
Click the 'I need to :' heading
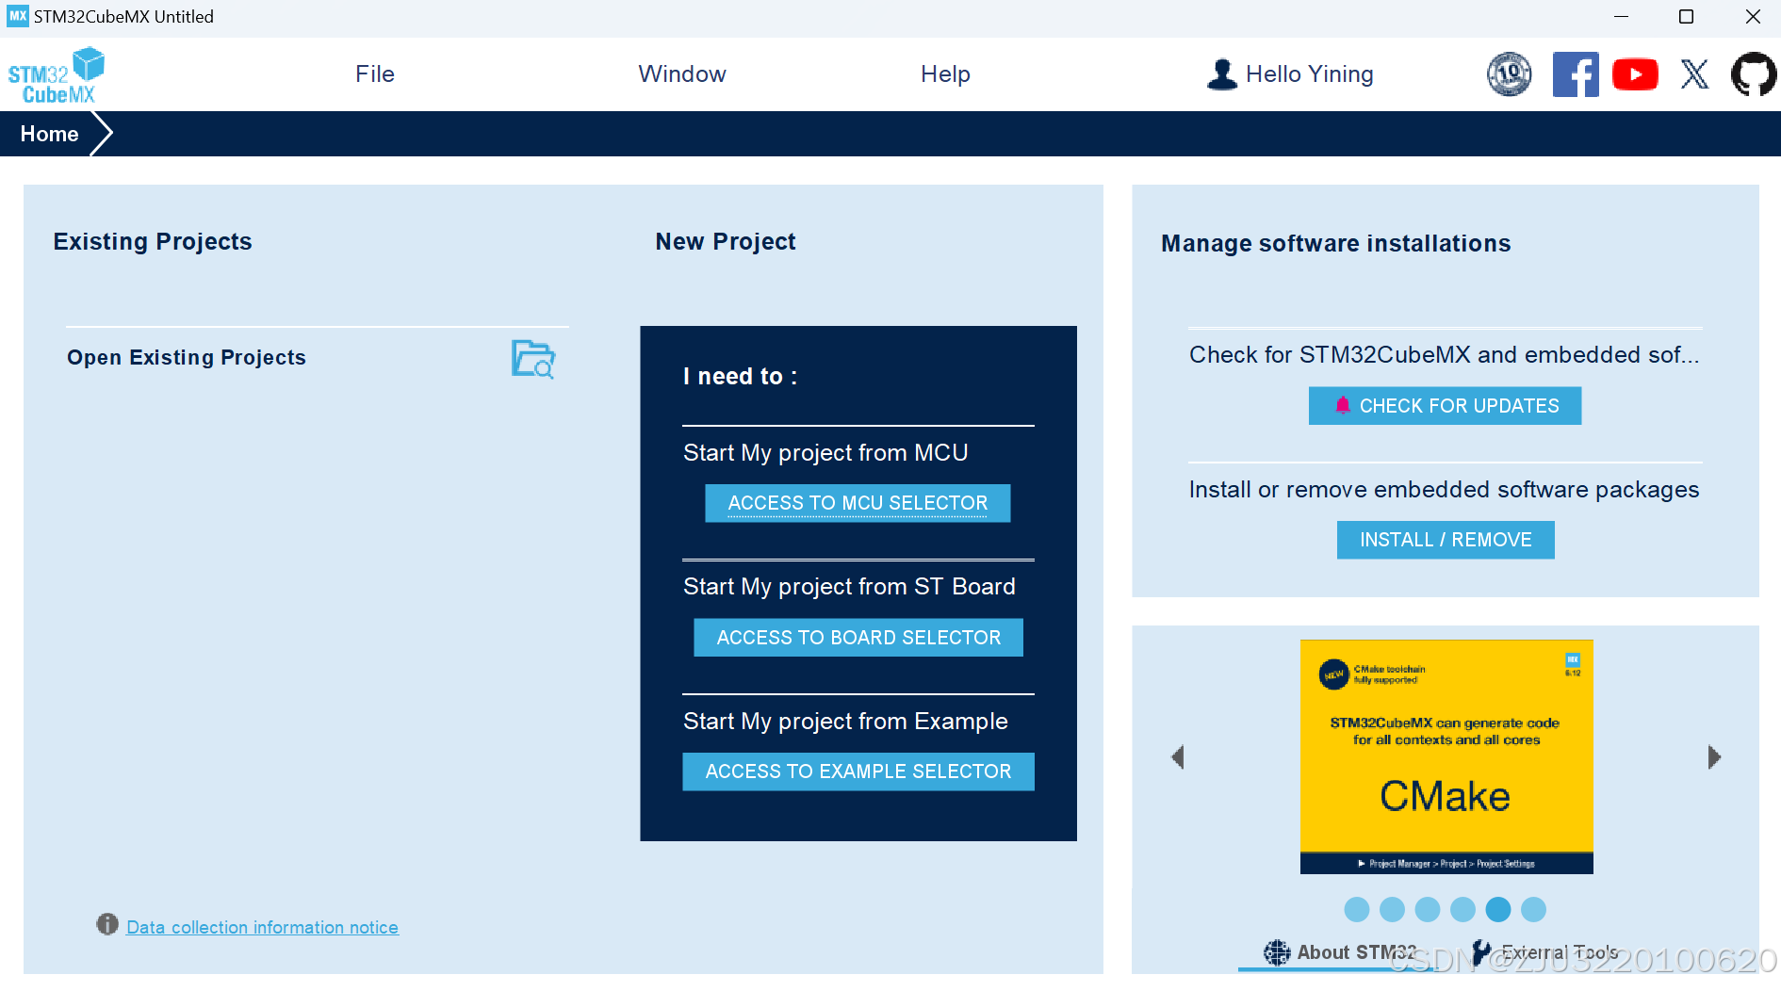740,377
